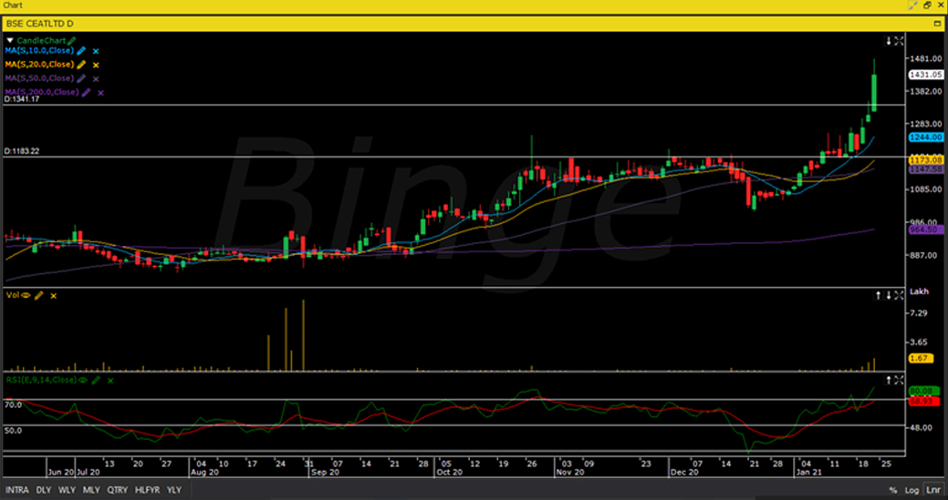This screenshot has height=500, width=948.
Task: Select percent scale button
Action: pos(893,490)
